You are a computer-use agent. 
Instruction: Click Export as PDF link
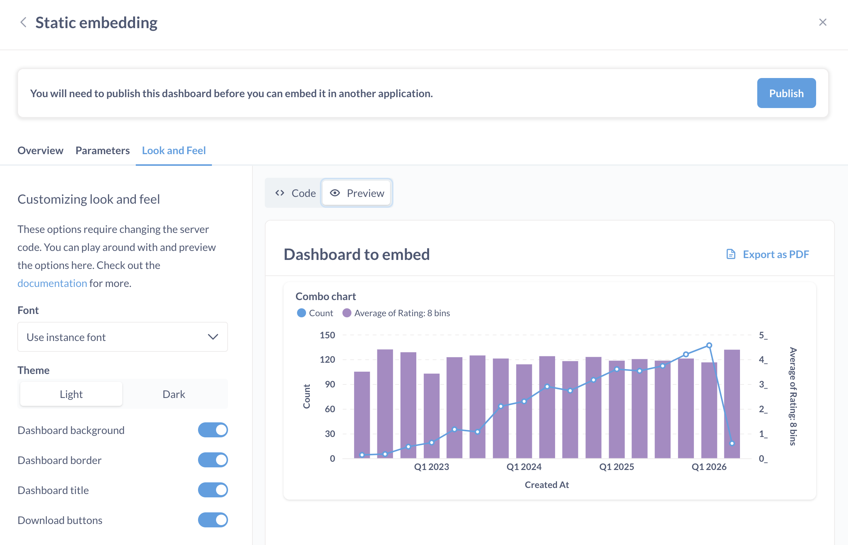pyautogui.click(x=776, y=254)
